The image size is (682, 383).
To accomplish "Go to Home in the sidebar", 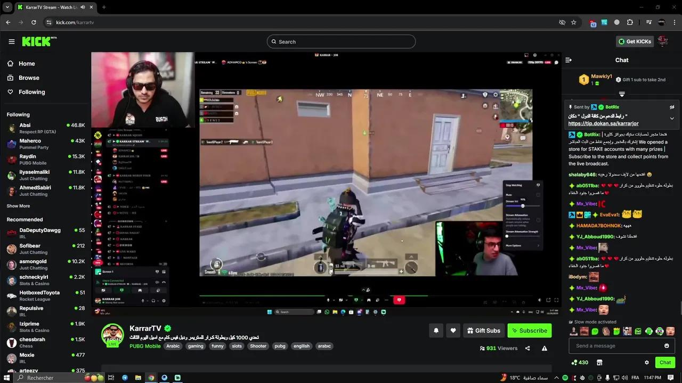I will pyautogui.click(x=27, y=63).
